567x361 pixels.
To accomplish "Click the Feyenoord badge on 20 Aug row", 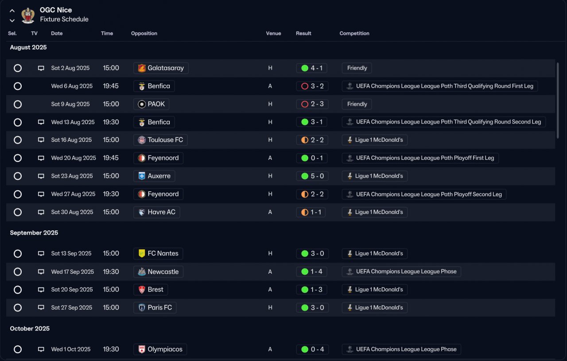I will [x=142, y=158].
